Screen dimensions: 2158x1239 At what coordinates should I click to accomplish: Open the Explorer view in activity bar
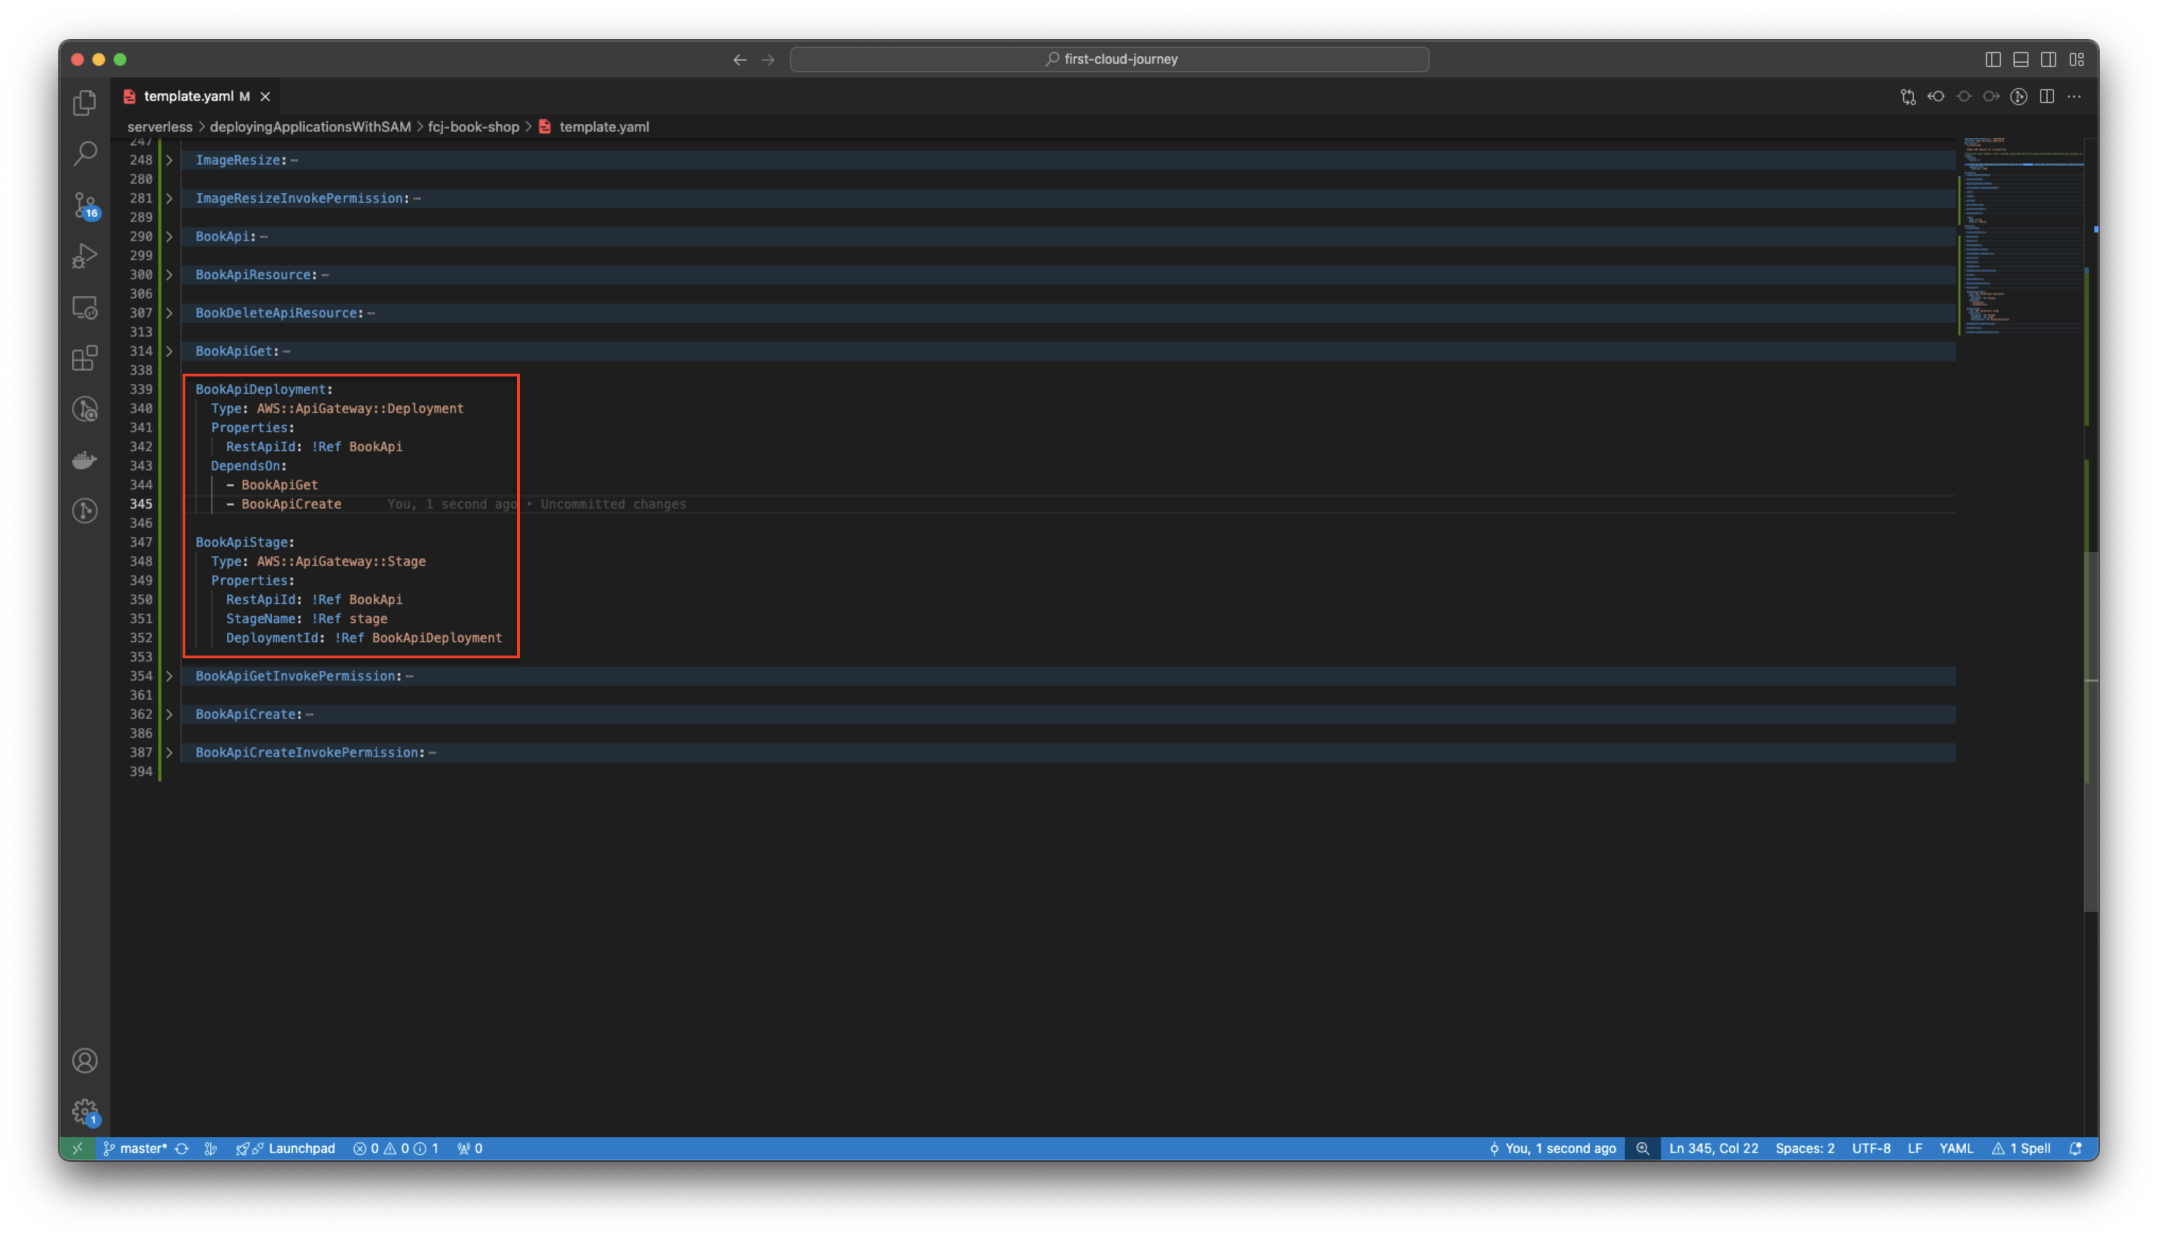84,103
